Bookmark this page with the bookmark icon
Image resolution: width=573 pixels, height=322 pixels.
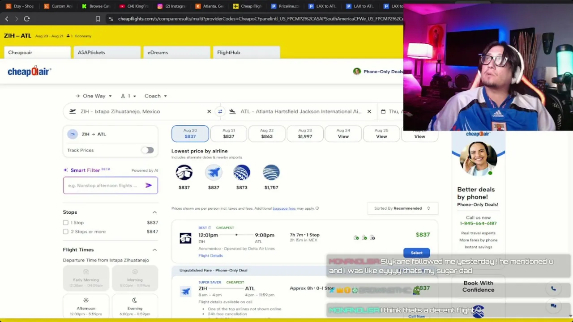tap(98, 19)
